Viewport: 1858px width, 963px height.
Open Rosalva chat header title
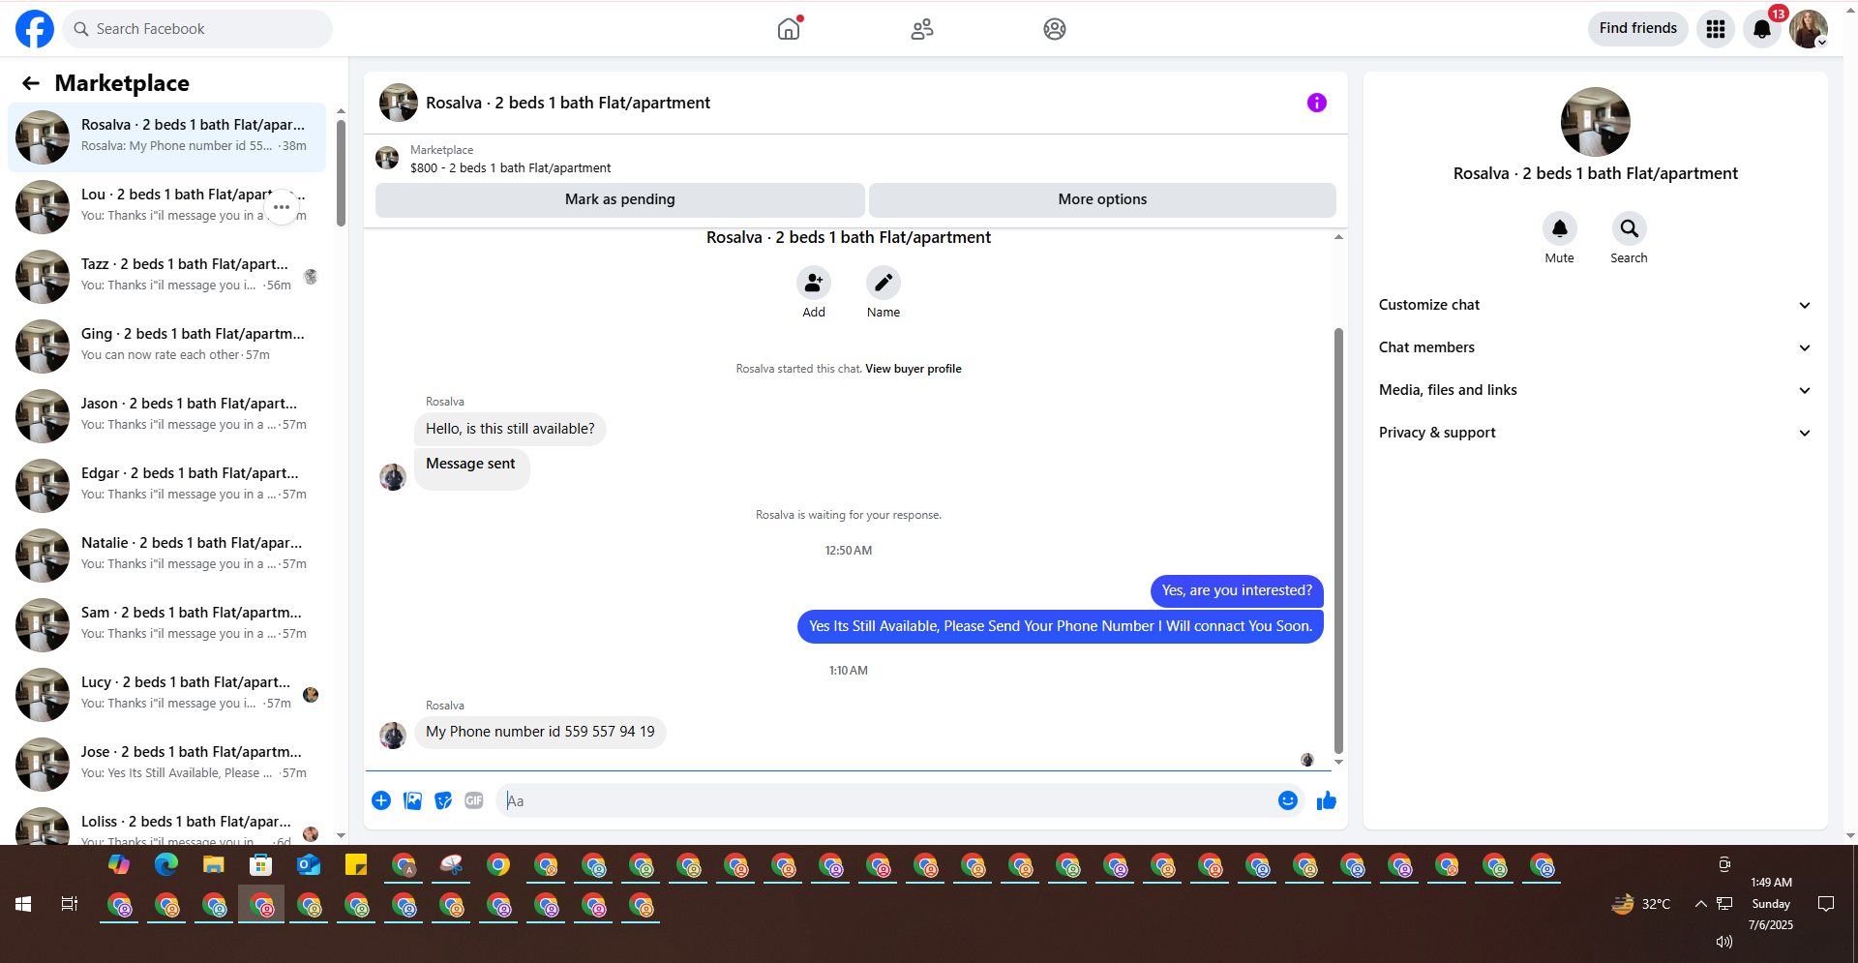568,103
